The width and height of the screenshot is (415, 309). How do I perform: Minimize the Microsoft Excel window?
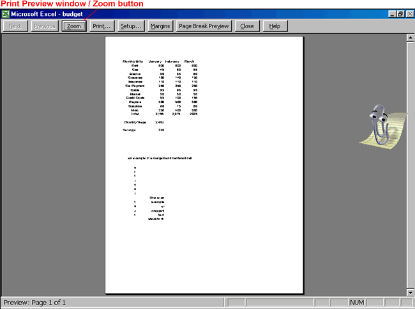click(391, 13)
